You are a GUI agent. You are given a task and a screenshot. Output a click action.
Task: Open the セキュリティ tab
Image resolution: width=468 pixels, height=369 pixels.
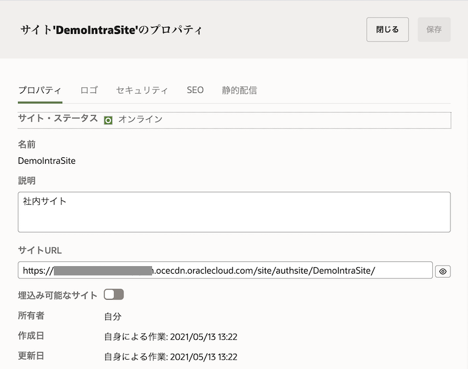(142, 90)
